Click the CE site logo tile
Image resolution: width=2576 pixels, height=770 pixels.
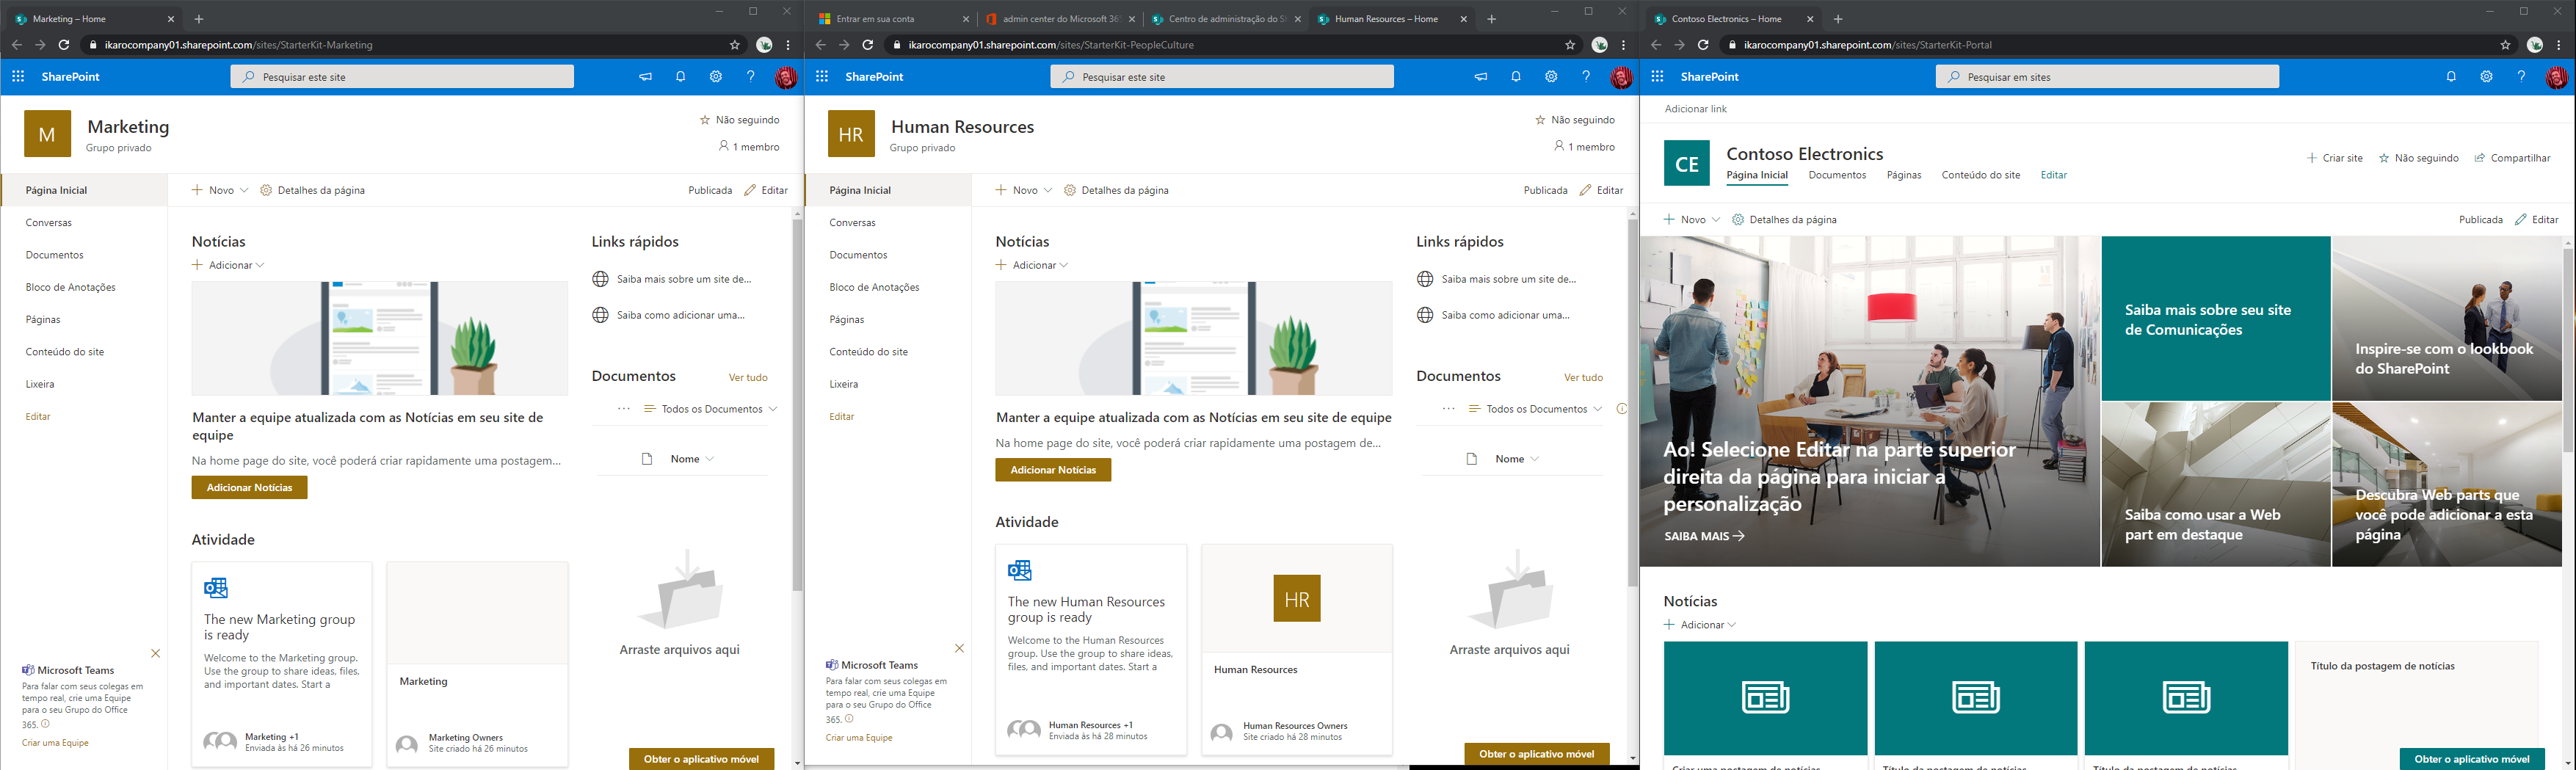1687,163
